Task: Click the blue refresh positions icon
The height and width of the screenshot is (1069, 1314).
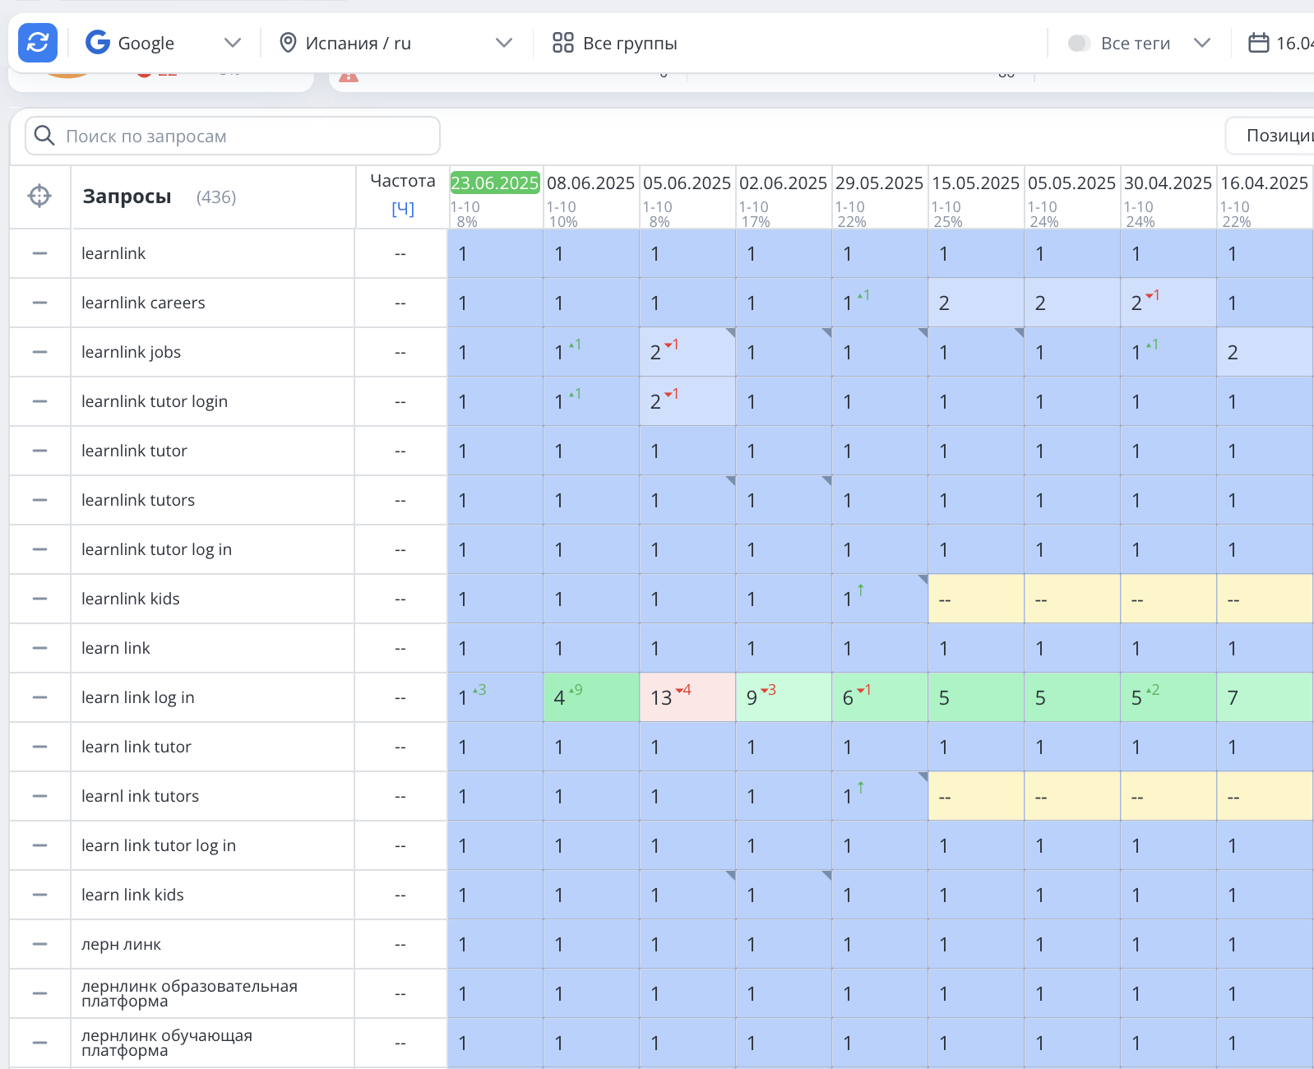Action: (38, 43)
